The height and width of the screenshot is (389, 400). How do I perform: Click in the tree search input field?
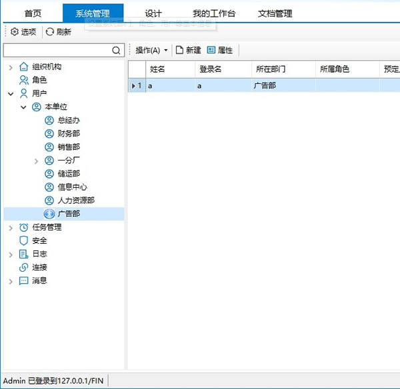click(57, 50)
